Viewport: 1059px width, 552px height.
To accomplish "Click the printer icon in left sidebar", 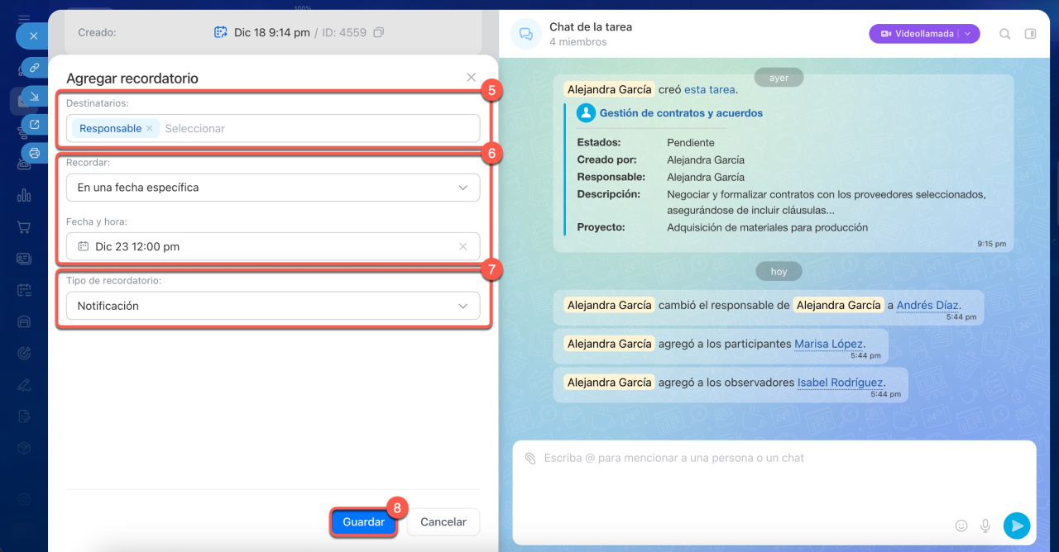I will coord(34,153).
